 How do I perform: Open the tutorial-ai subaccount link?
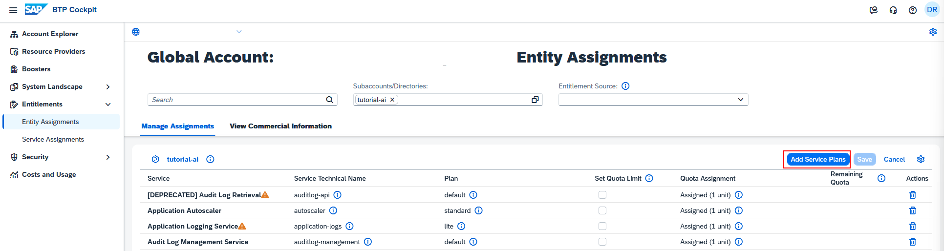point(183,159)
